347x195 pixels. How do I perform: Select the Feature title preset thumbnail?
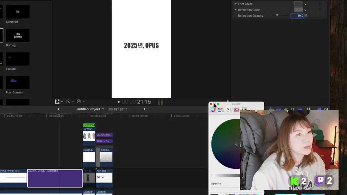(18, 59)
